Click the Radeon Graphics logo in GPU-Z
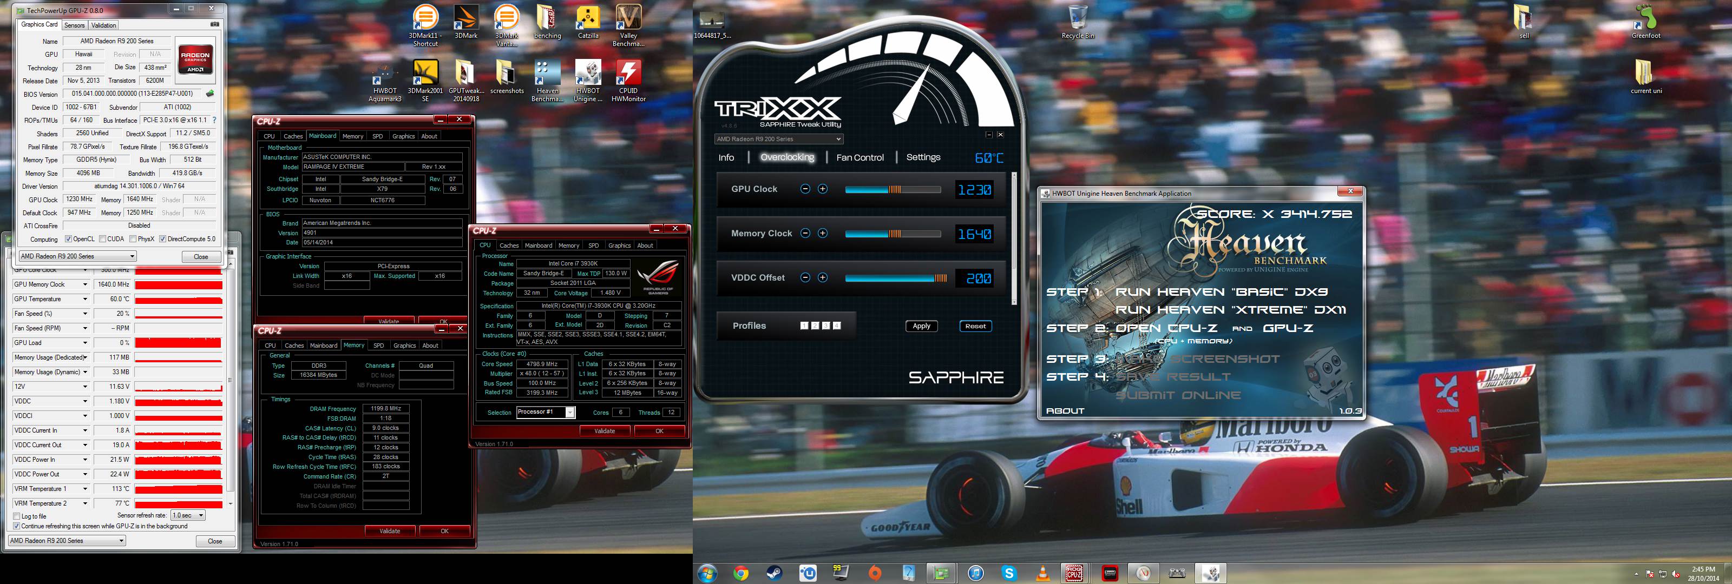 click(x=195, y=60)
